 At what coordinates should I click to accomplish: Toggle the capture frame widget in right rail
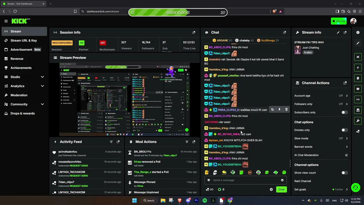(x=358, y=57)
